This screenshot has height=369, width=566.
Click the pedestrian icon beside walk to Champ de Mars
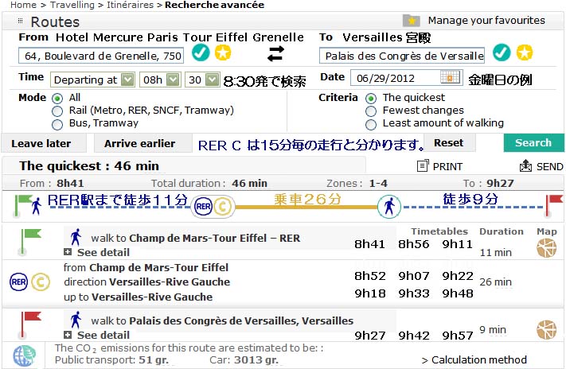(76, 237)
